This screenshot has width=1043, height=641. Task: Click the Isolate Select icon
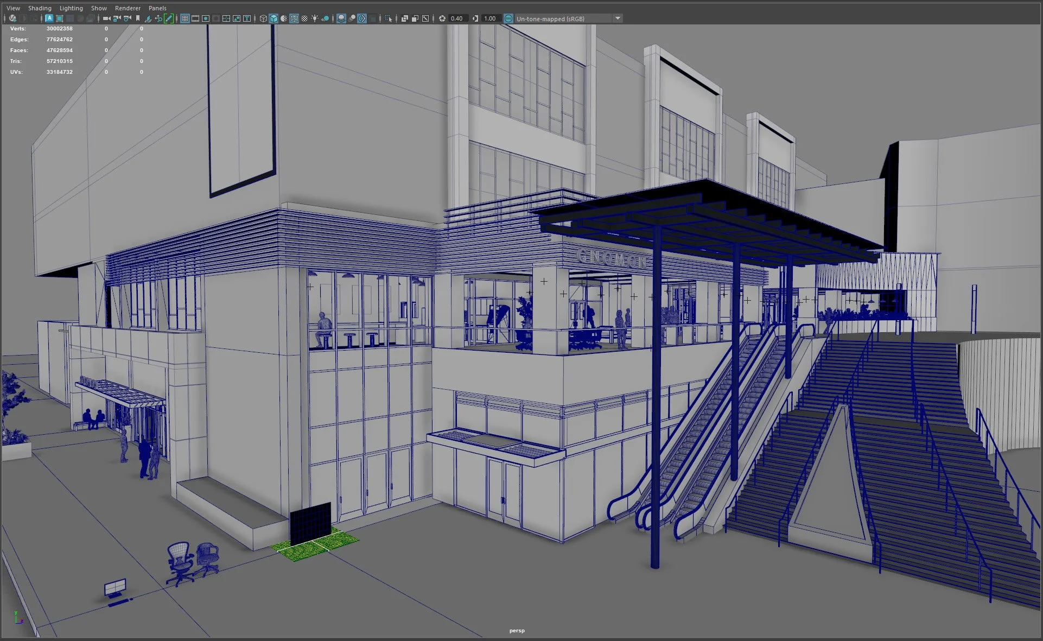coord(389,18)
